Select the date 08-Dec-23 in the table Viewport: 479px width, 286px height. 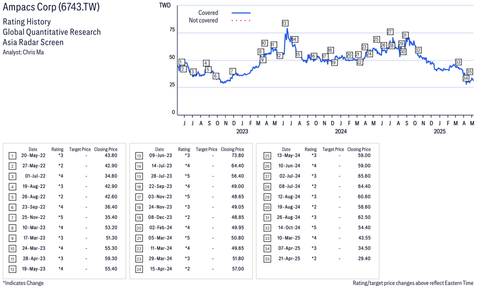pyautogui.click(x=161, y=217)
